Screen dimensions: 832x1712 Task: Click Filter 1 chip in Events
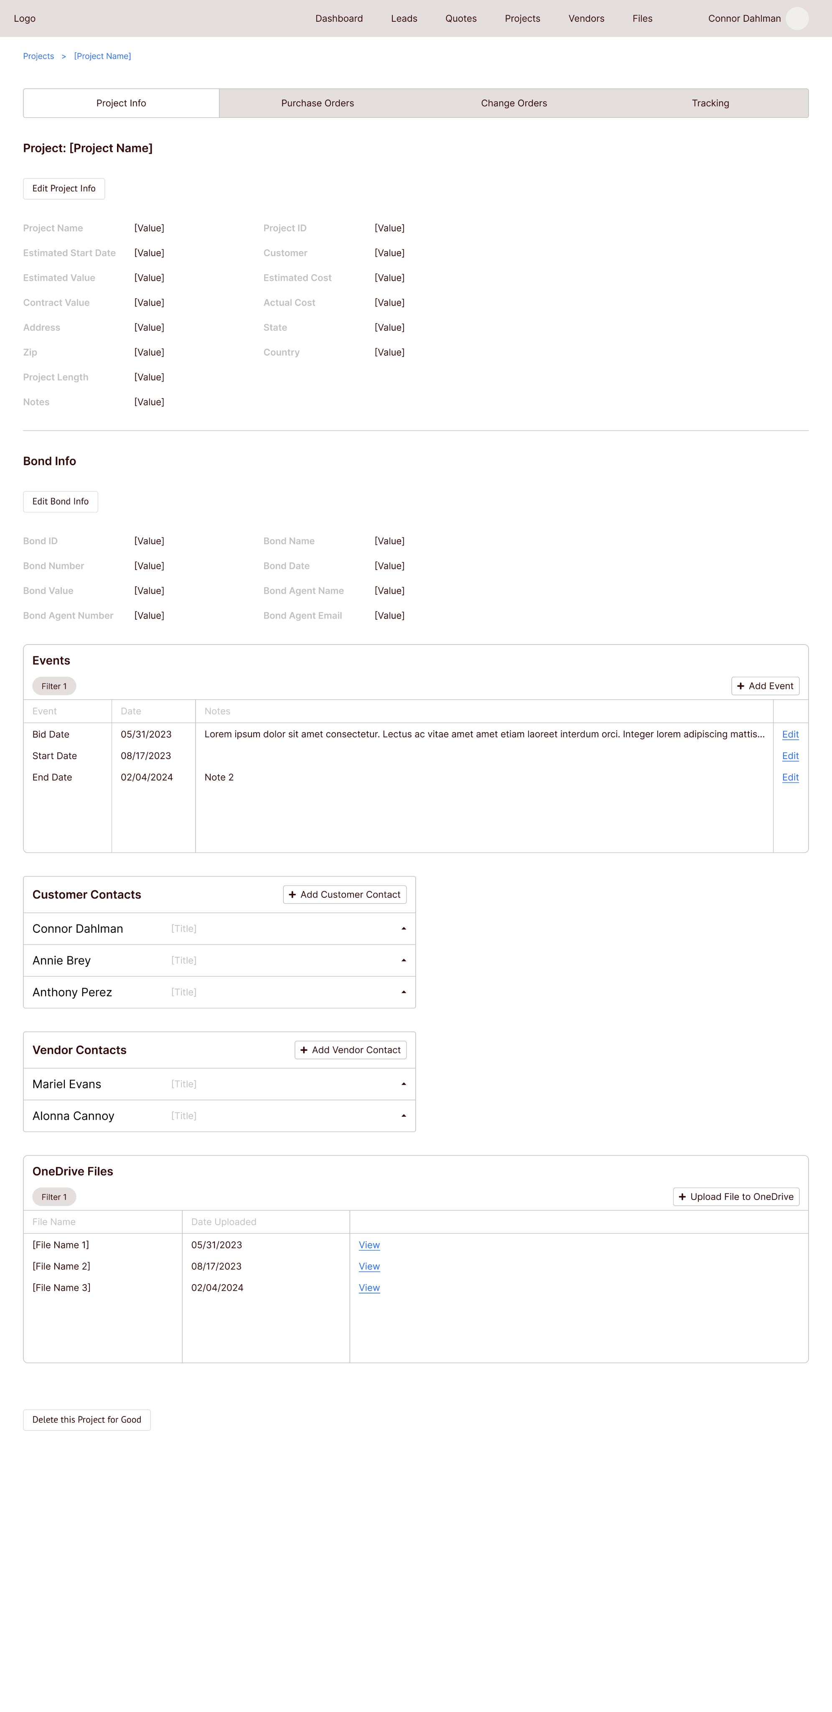[x=54, y=686]
